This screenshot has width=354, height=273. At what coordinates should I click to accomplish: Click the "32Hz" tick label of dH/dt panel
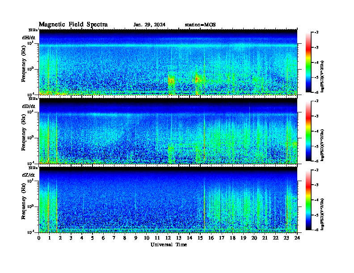click(x=33, y=30)
